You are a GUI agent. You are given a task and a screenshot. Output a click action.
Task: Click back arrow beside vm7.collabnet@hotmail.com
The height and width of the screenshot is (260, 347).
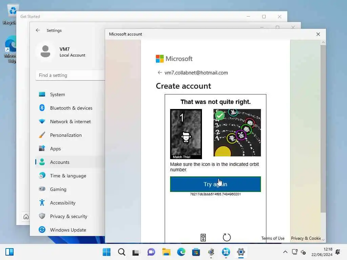click(160, 72)
